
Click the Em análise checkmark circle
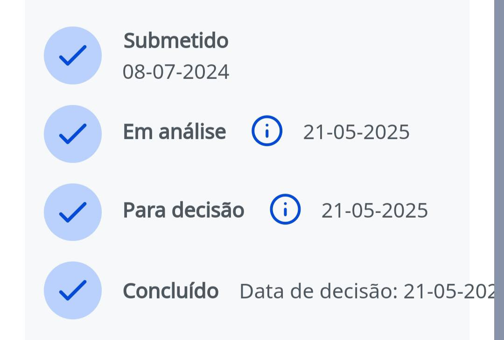[x=72, y=134]
